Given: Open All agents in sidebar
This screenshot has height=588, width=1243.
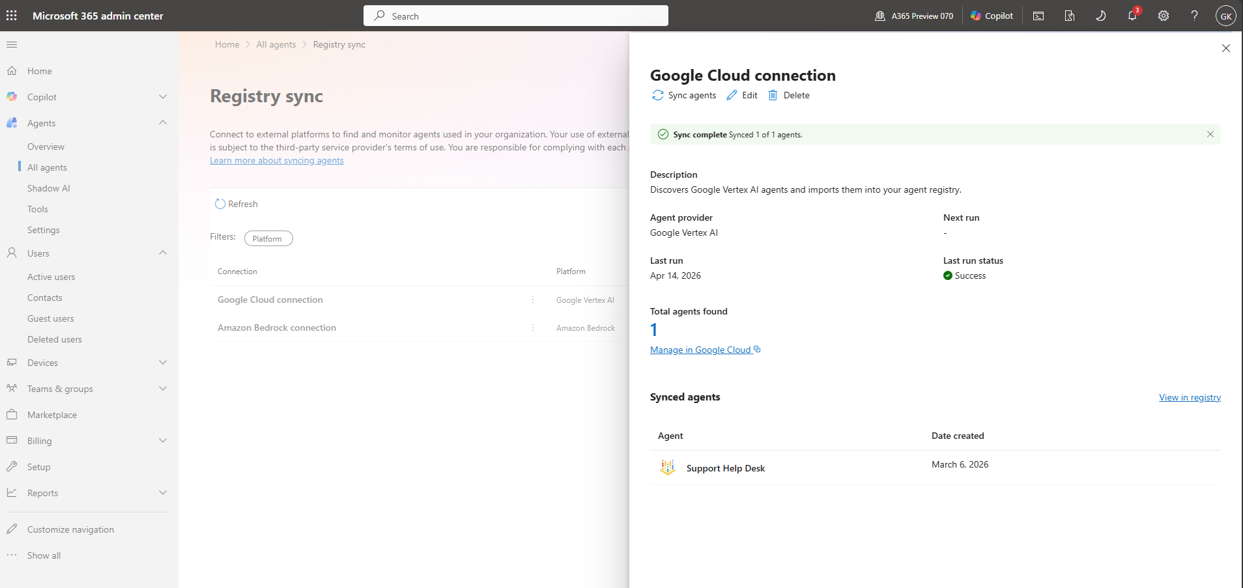Looking at the screenshot, I should pos(47,167).
